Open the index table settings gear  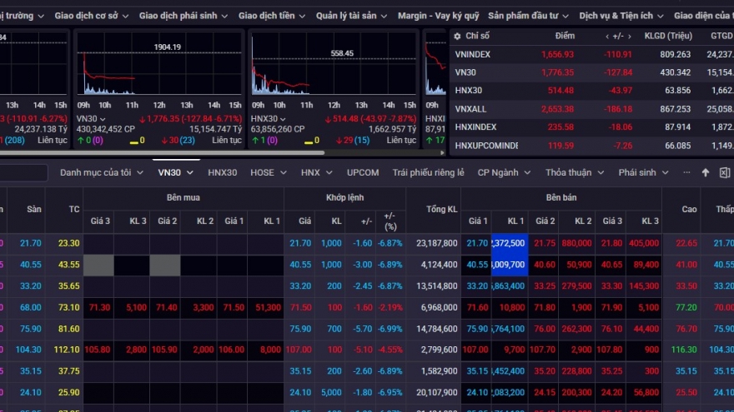click(x=457, y=36)
